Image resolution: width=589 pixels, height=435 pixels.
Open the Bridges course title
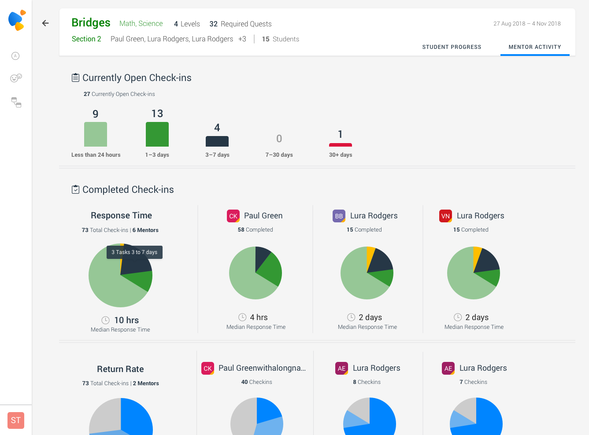click(x=91, y=23)
